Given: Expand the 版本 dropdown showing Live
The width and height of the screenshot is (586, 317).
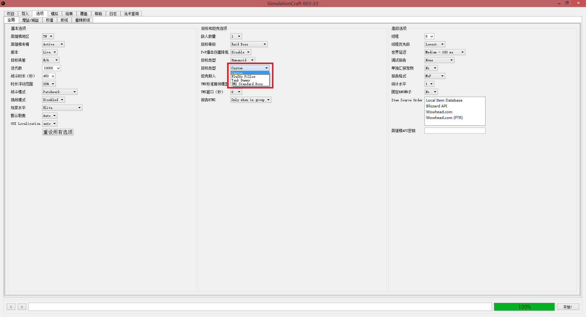Looking at the screenshot, I should 50,52.
